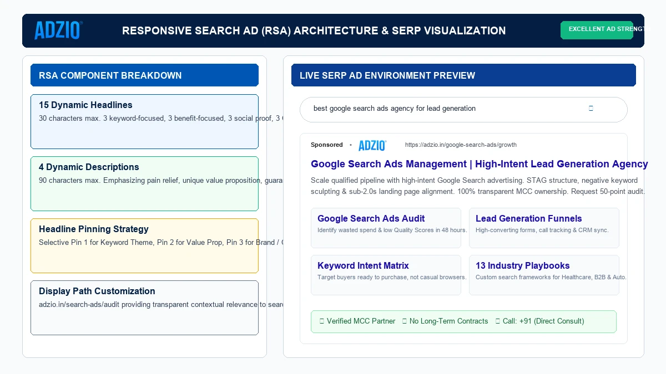The image size is (666, 374).
Task: Select the 4 Dynamic Descriptions card
Action: 144,183
